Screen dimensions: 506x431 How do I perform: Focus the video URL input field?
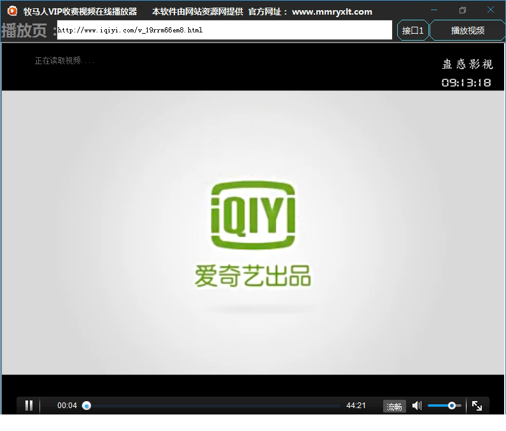click(224, 30)
